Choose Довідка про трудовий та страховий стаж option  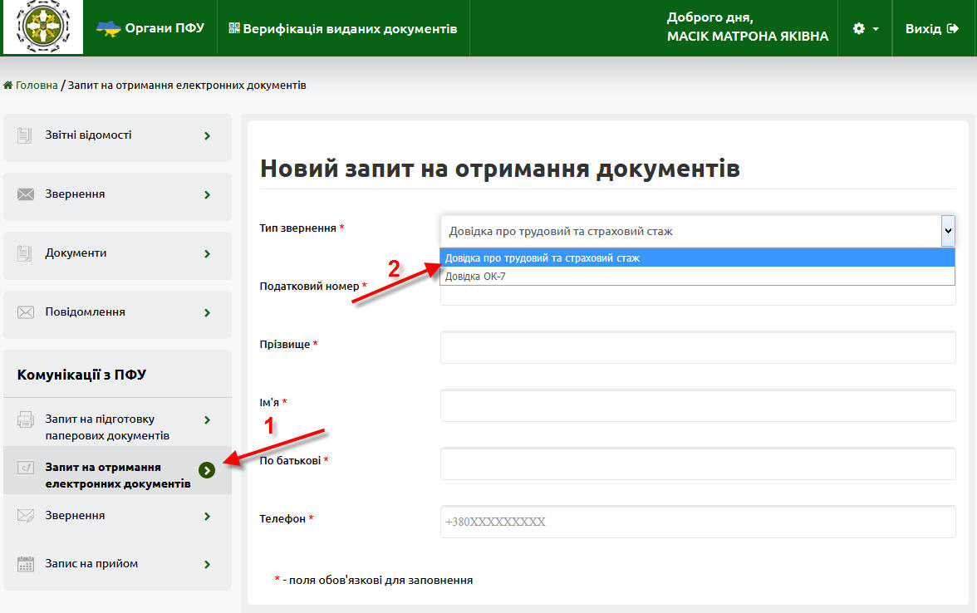click(x=543, y=258)
